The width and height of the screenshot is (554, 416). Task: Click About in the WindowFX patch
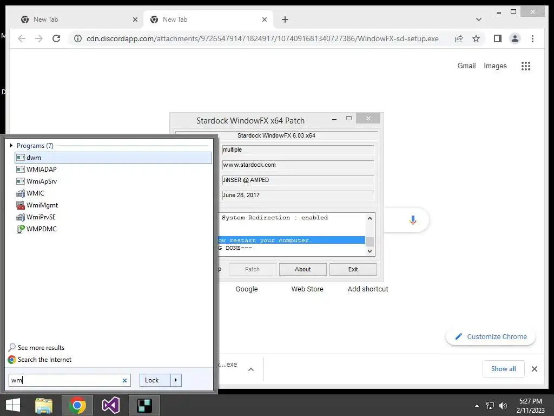(303, 270)
